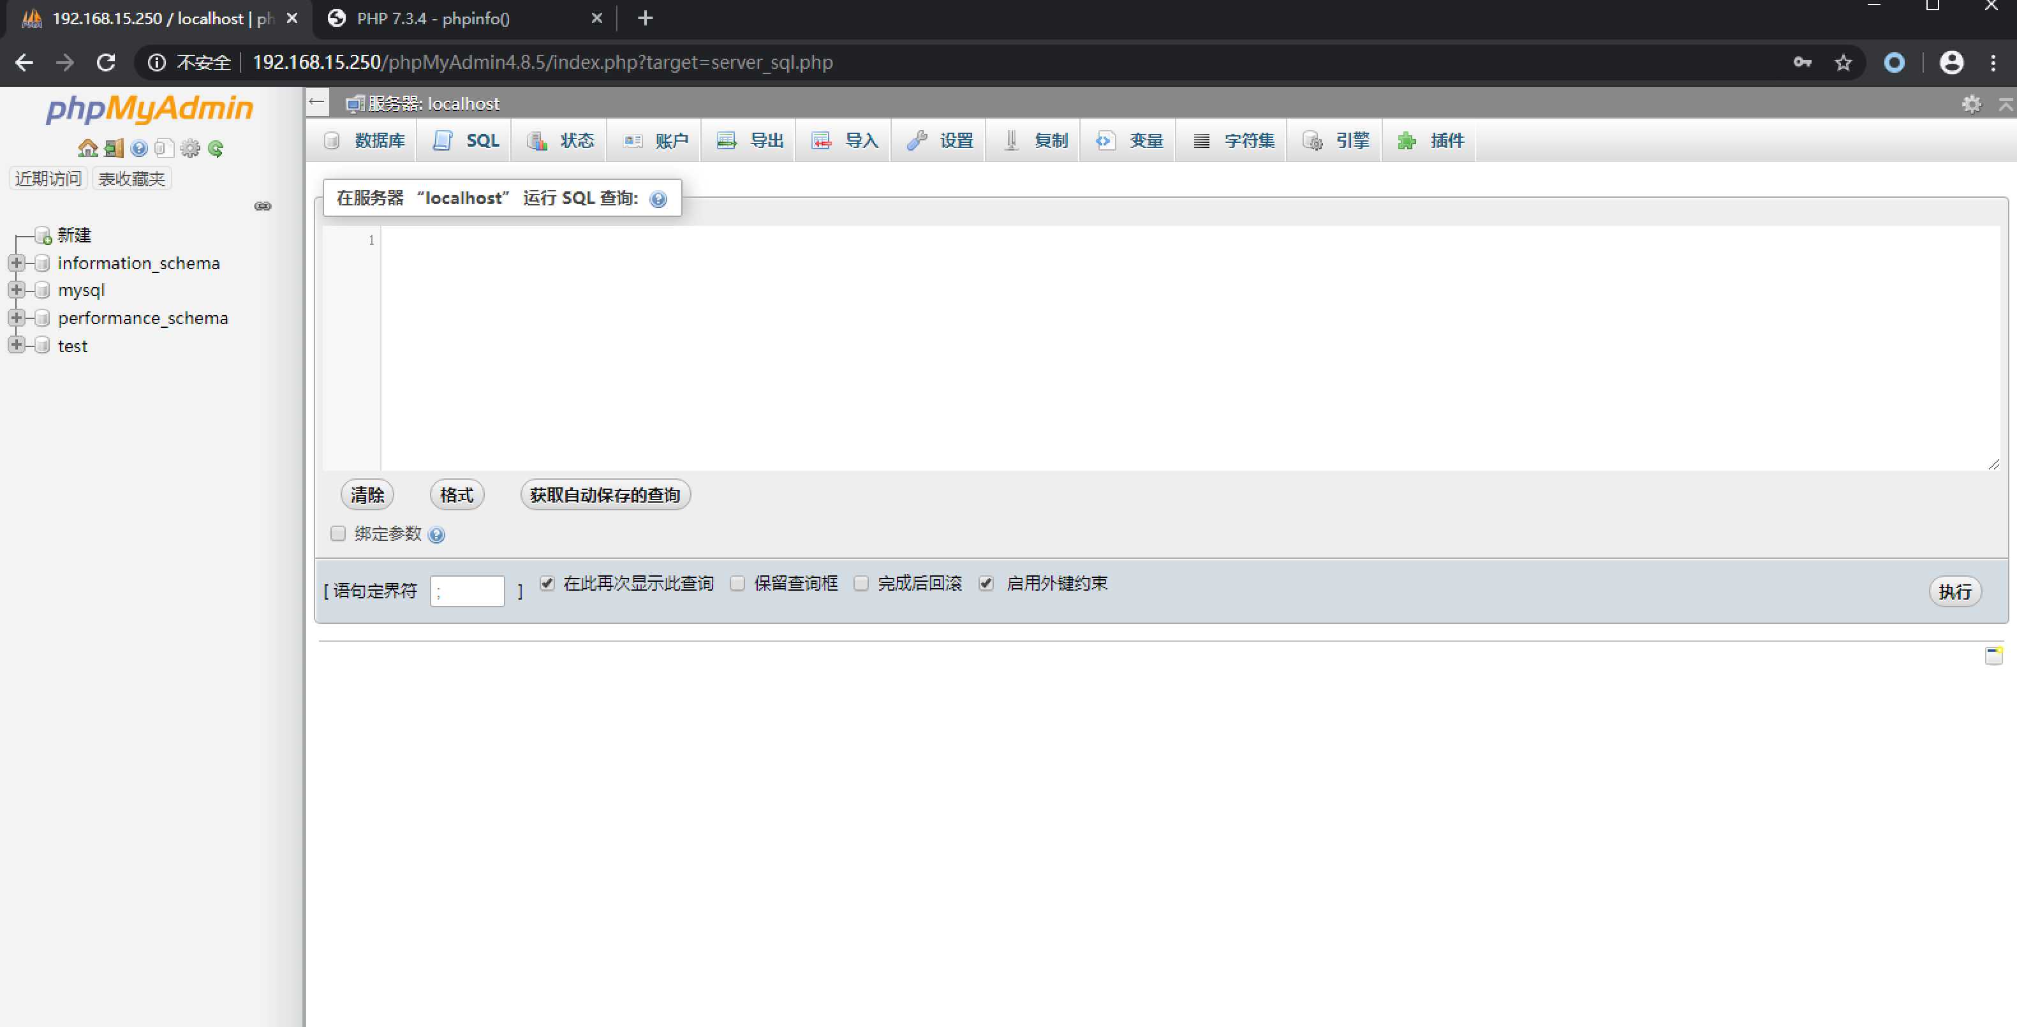This screenshot has height=1027, width=2017.
Task: Click the 格式 format button
Action: (457, 495)
